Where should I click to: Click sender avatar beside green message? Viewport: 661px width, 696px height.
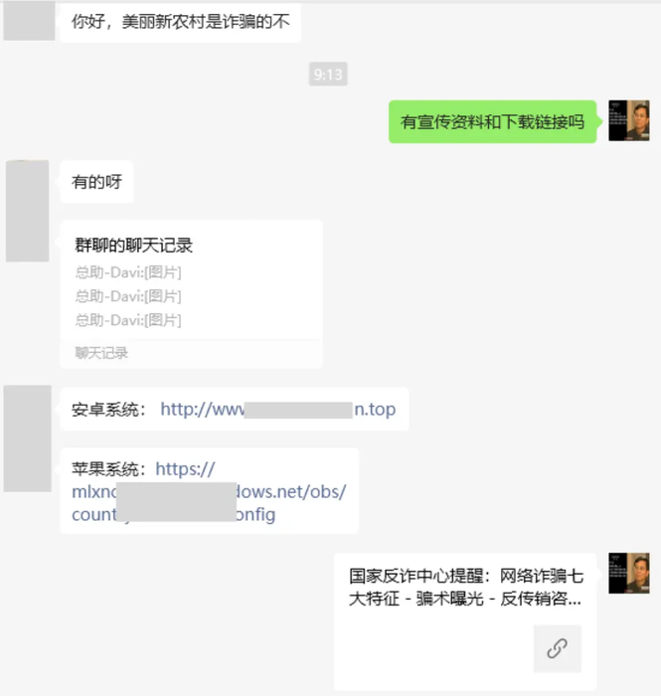coord(629,120)
